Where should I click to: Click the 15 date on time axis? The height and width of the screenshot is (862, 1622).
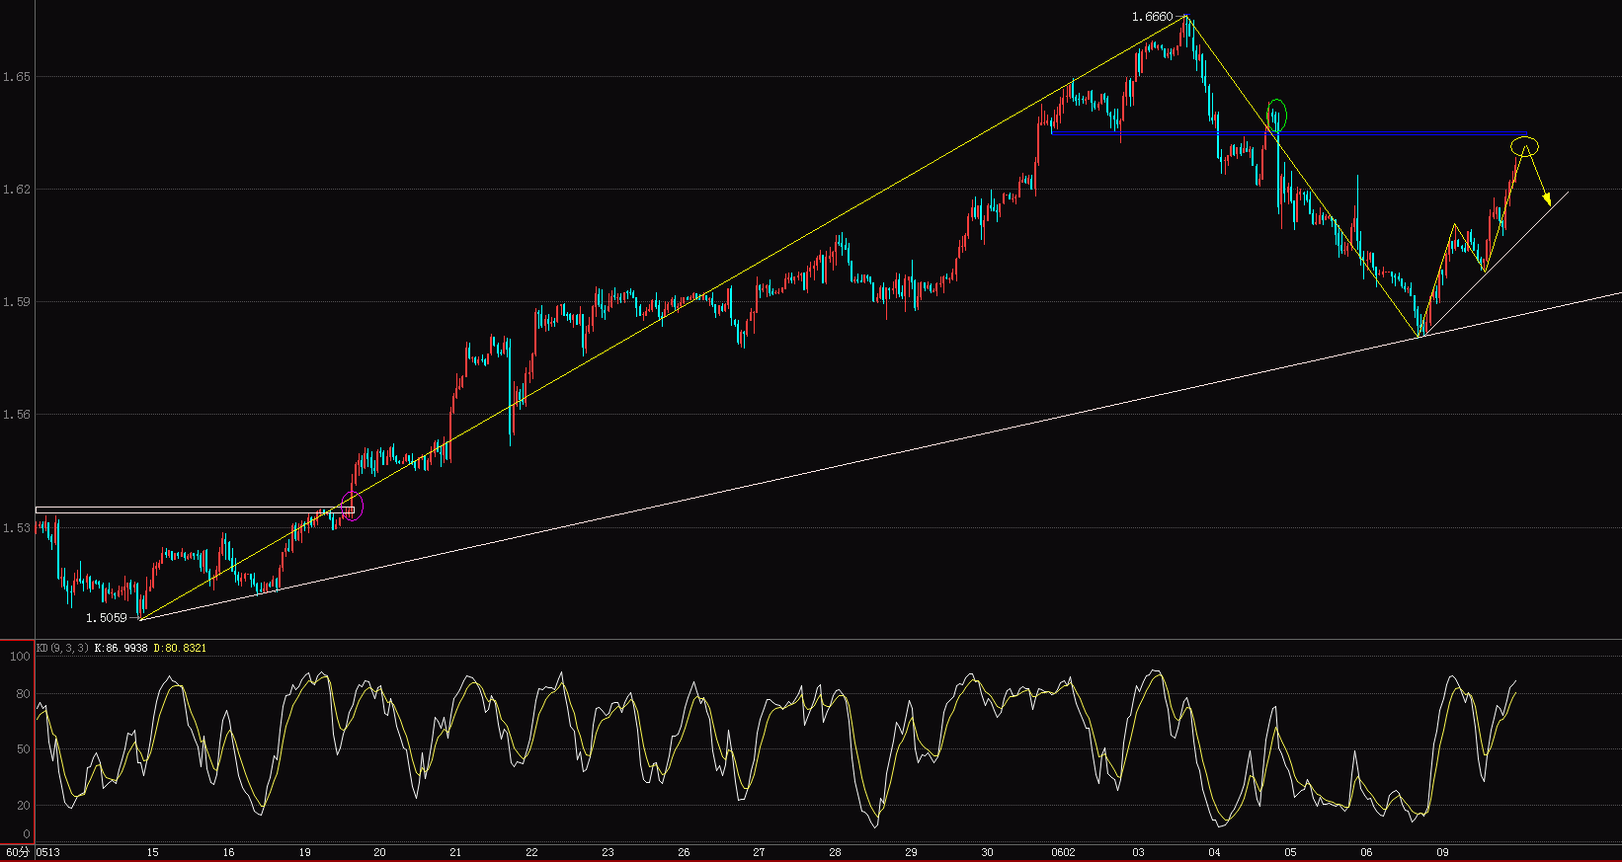coord(152,852)
